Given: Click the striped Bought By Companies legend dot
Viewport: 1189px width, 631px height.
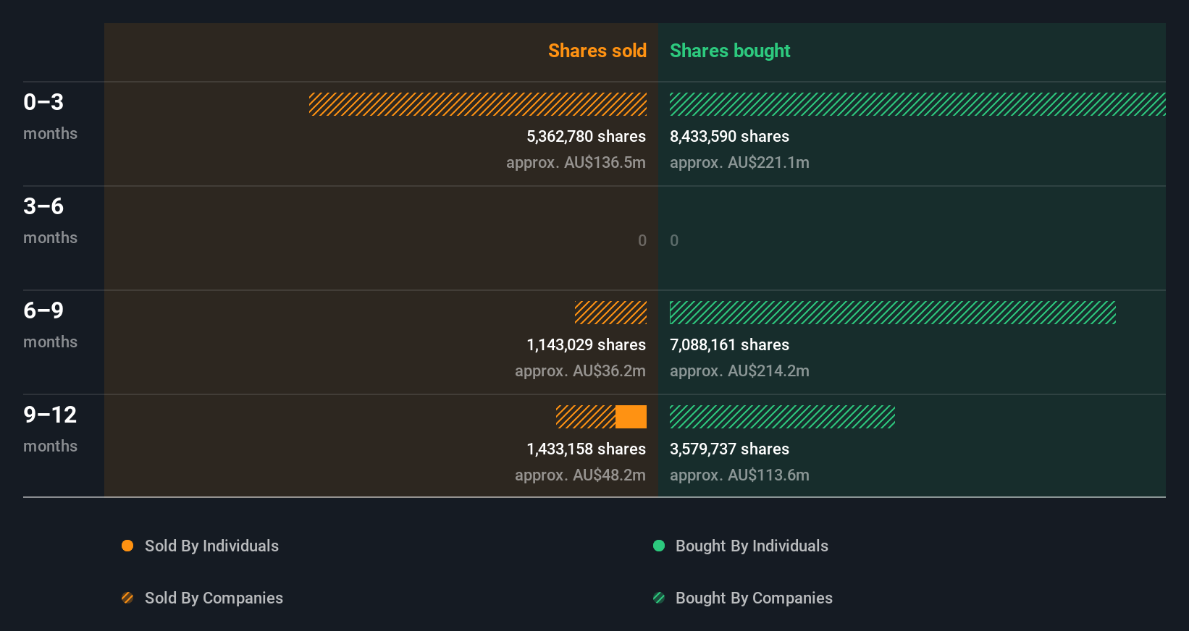Looking at the screenshot, I should pyautogui.click(x=659, y=598).
